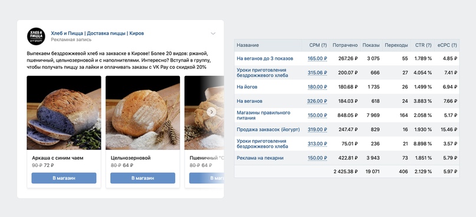Screen dimensions: 476x217
Task: Open the Хлеб и Пицца group title link
Action: pyautogui.click(x=97, y=34)
